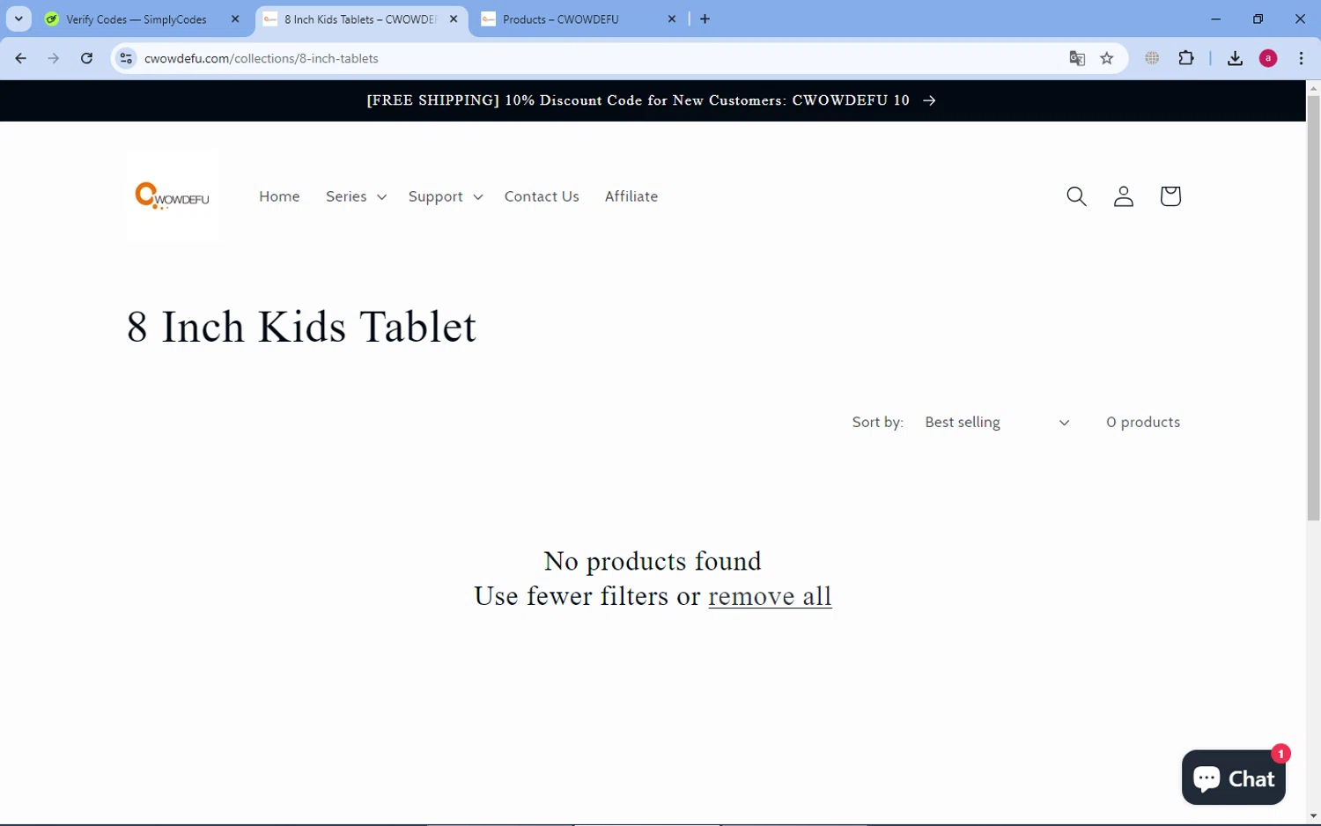The height and width of the screenshot is (826, 1321).
Task: Click the CWOWDEFU logo
Action: (x=173, y=196)
